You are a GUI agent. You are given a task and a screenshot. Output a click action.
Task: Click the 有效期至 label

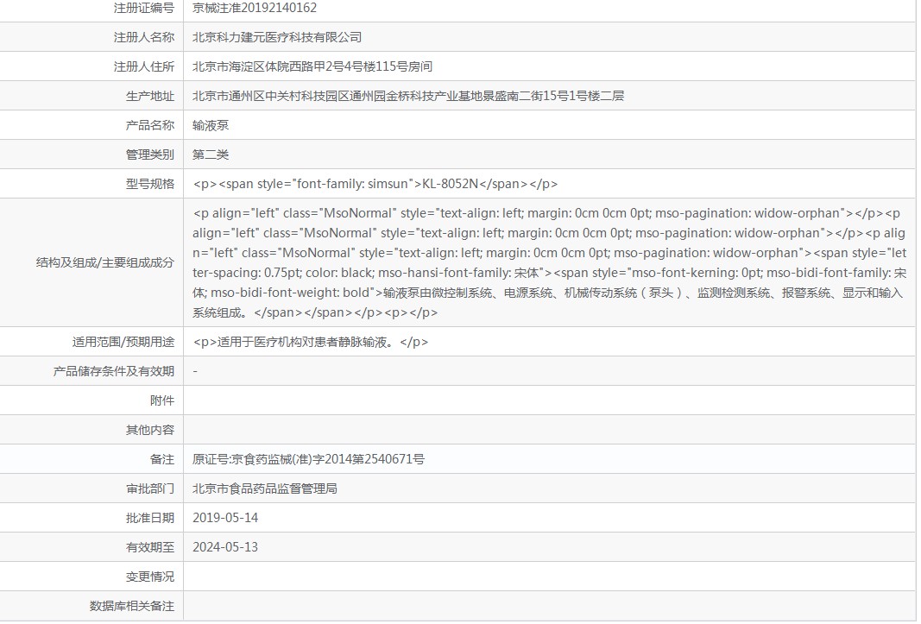[150, 547]
